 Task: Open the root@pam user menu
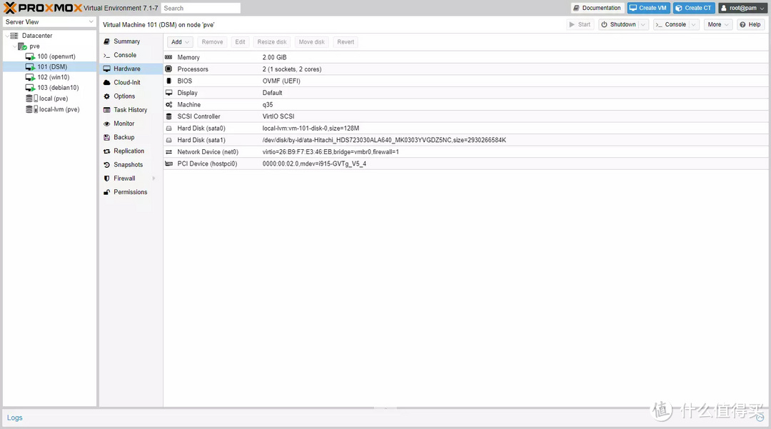[742, 8]
